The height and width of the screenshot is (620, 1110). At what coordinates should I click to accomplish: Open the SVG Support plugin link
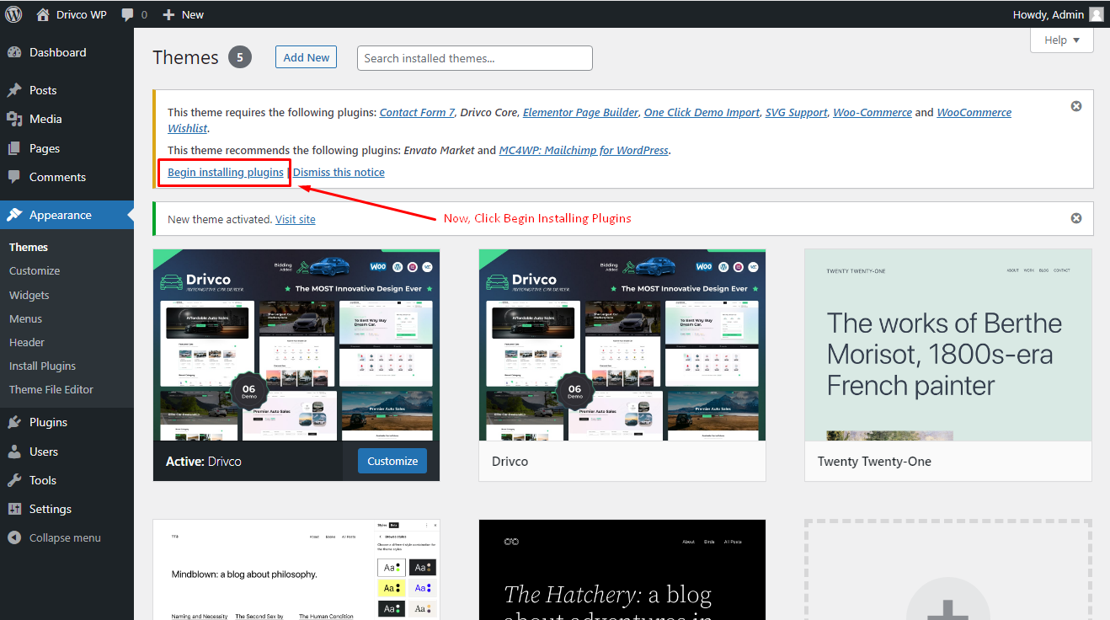point(797,112)
